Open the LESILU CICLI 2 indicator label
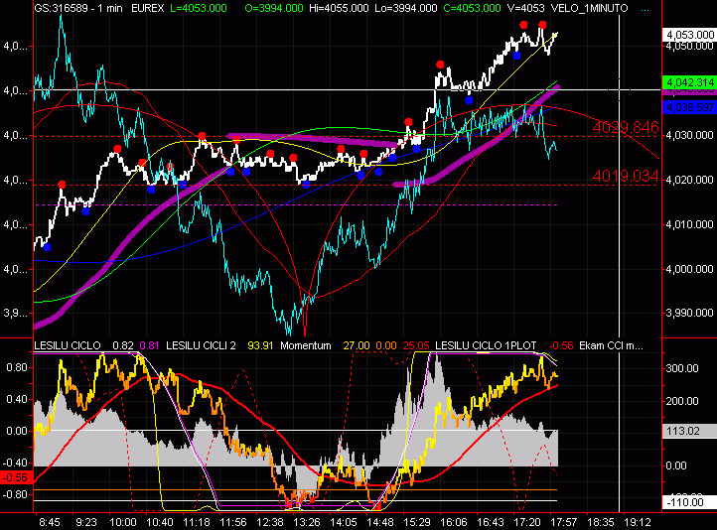The height and width of the screenshot is (530, 717). click(x=201, y=345)
